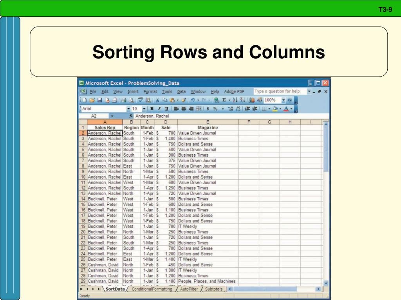401x300 pixels.
Task: Open the help question dropdown arrow
Action: pos(309,91)
